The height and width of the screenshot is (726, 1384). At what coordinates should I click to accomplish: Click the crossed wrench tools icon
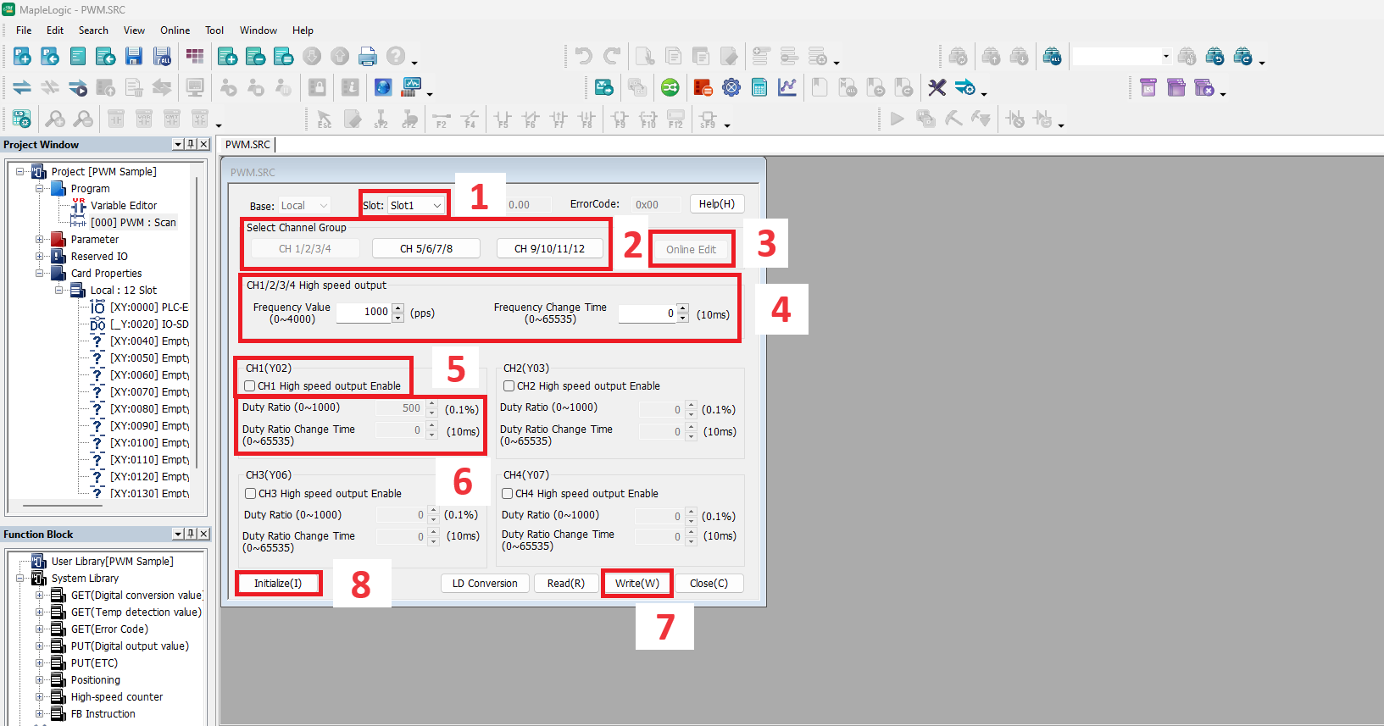point(937,87)
